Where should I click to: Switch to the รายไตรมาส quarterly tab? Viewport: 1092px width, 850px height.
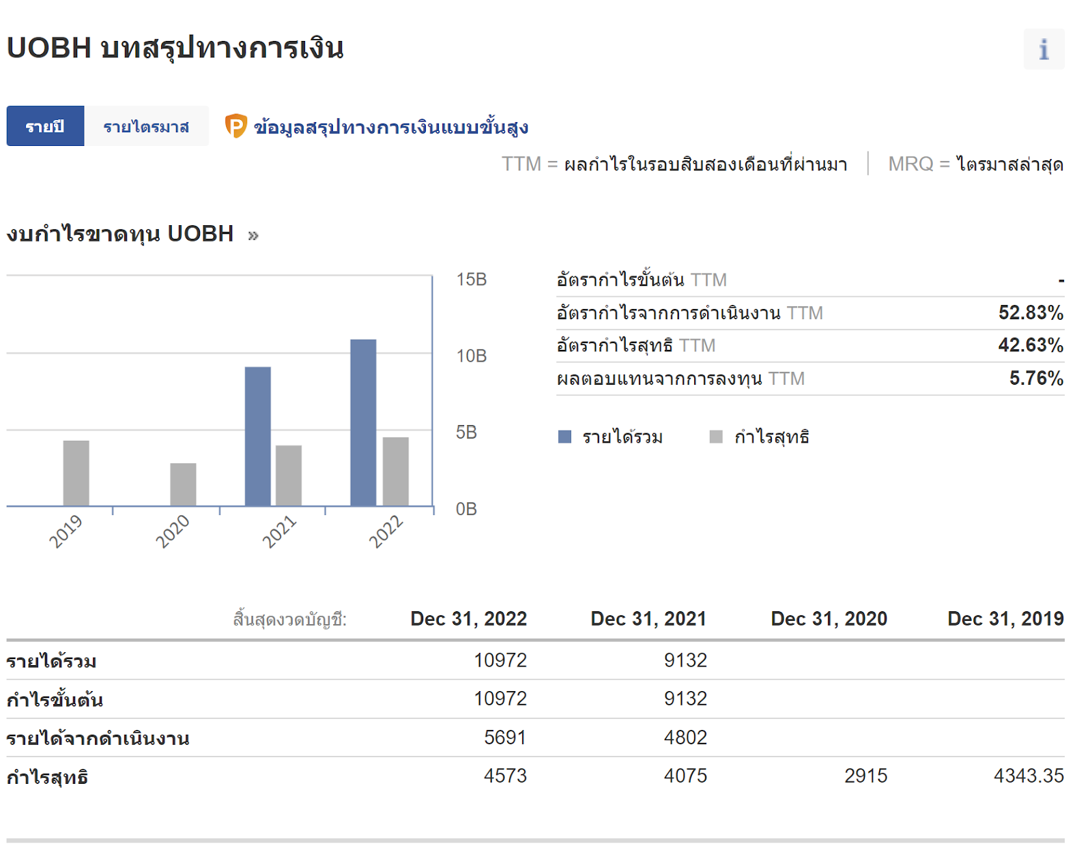click(146, 126)
